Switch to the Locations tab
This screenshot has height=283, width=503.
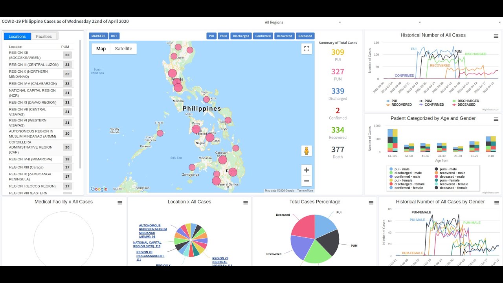pyautogui.click(x=17, y=36)
